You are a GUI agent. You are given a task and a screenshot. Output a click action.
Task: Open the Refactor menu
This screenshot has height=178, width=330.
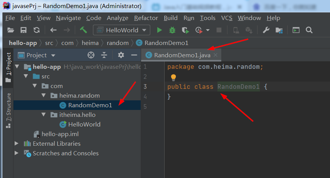coord(146,18)
